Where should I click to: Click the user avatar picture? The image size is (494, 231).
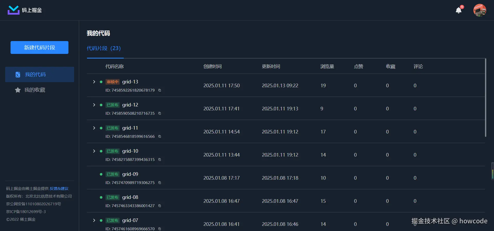coord(480,10)
